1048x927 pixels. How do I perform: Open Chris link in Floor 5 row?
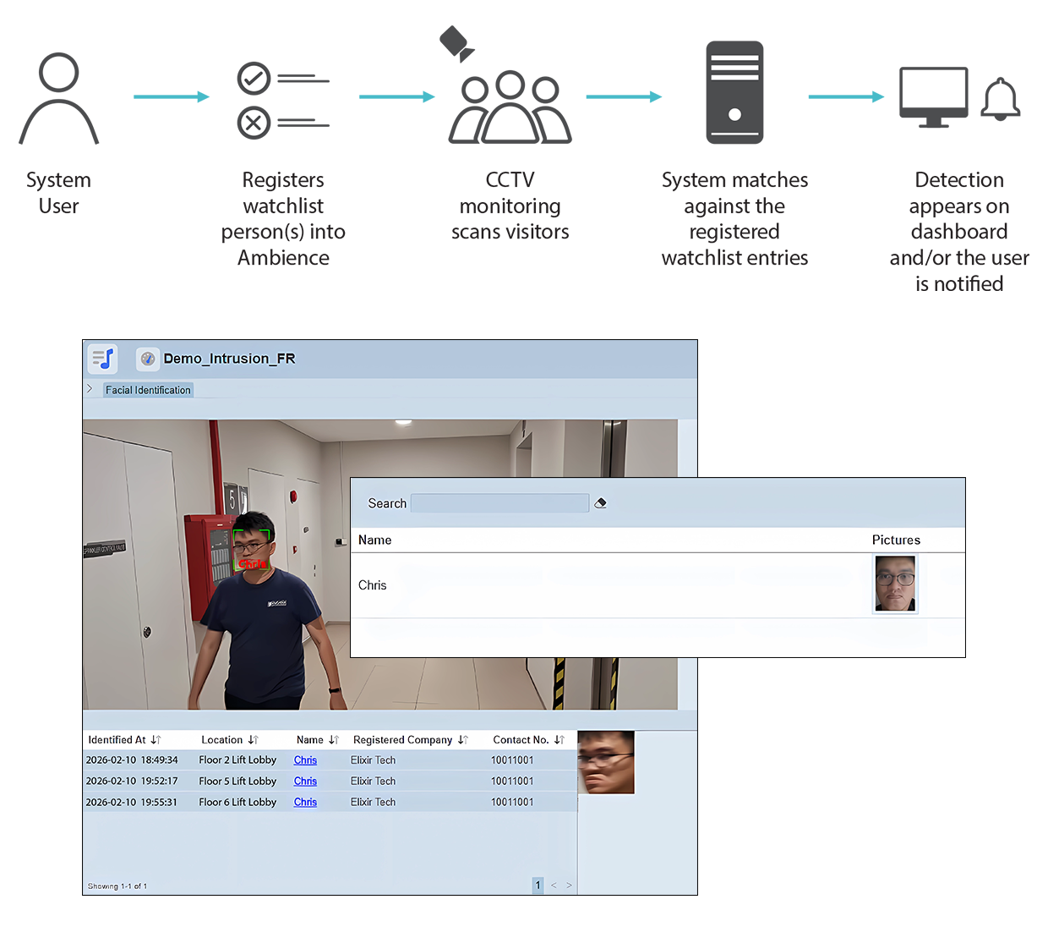point(305,782)
